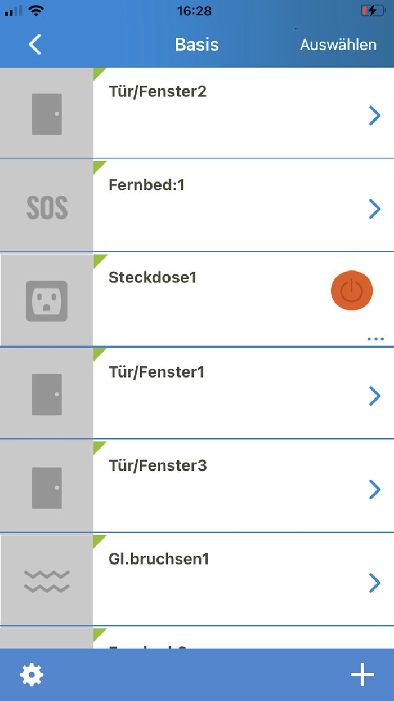Open settings gear in bottom bar
The width and height of the screenshot is (394, 701).
click(32, 675)
